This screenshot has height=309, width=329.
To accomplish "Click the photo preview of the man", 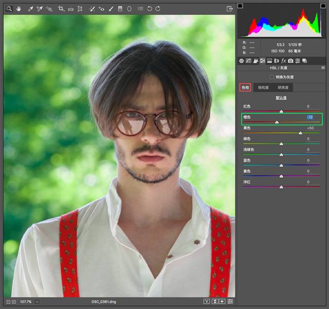I will [119, 156].
